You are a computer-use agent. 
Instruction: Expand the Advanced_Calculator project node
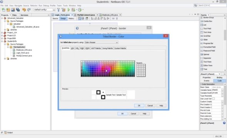point(2,18)
